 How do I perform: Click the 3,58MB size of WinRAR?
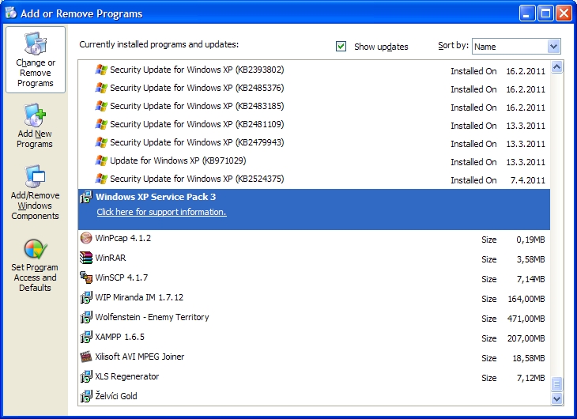click(x=530, y=259)
